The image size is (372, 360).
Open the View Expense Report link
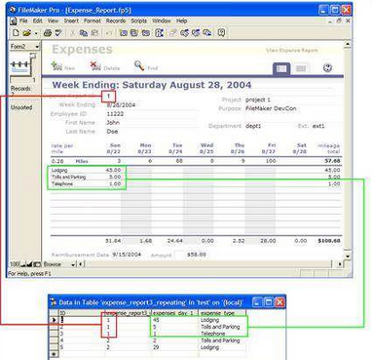pyautogui.click(x=291, y=51)
